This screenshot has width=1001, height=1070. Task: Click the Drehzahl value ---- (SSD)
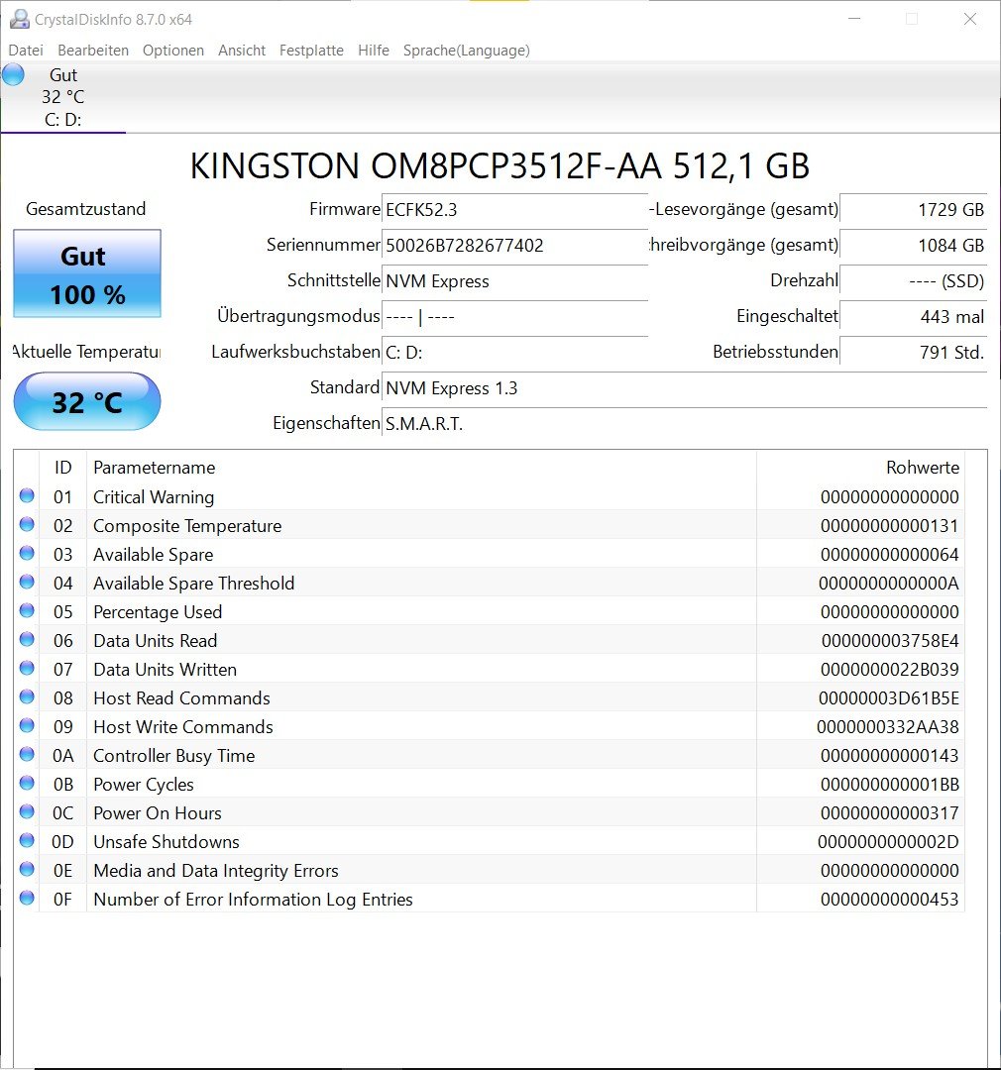coord(914,280)
